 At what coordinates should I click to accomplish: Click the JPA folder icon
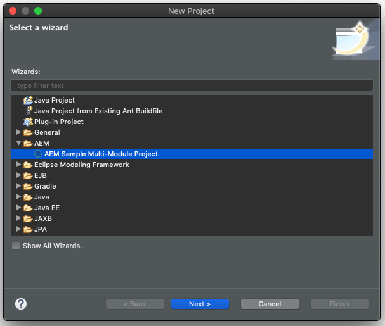coord(28,229)
